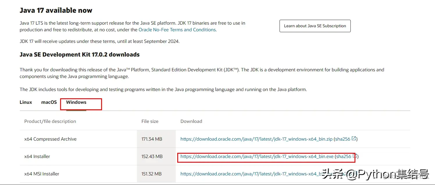The width and height of the screenshot is (435, 185).
Task: Click the Download column header
Action: tap(191, 121)
